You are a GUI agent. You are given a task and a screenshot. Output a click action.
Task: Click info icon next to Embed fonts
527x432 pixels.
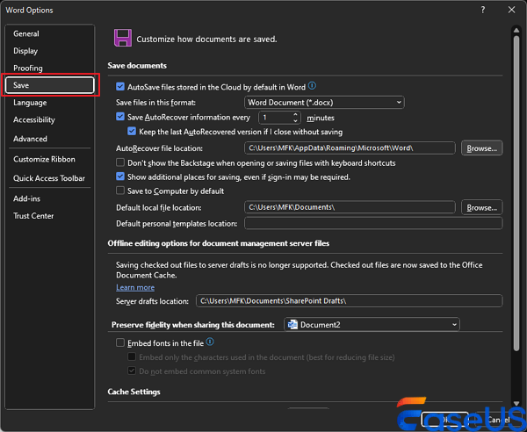(210, 342)
